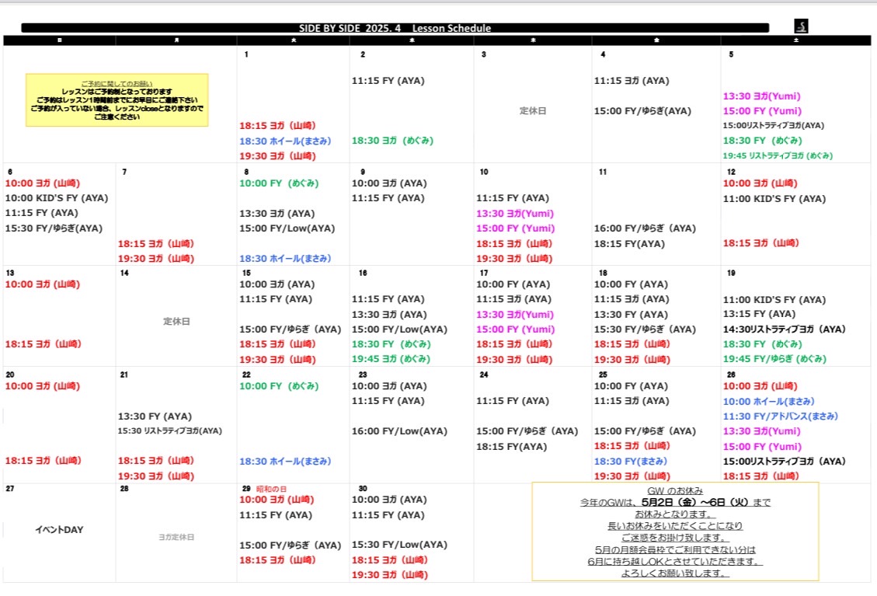Select '15:30 リストラティブヨガ(AYA)' on April 21
Screen dimensions: 877x596
point(170,431)
